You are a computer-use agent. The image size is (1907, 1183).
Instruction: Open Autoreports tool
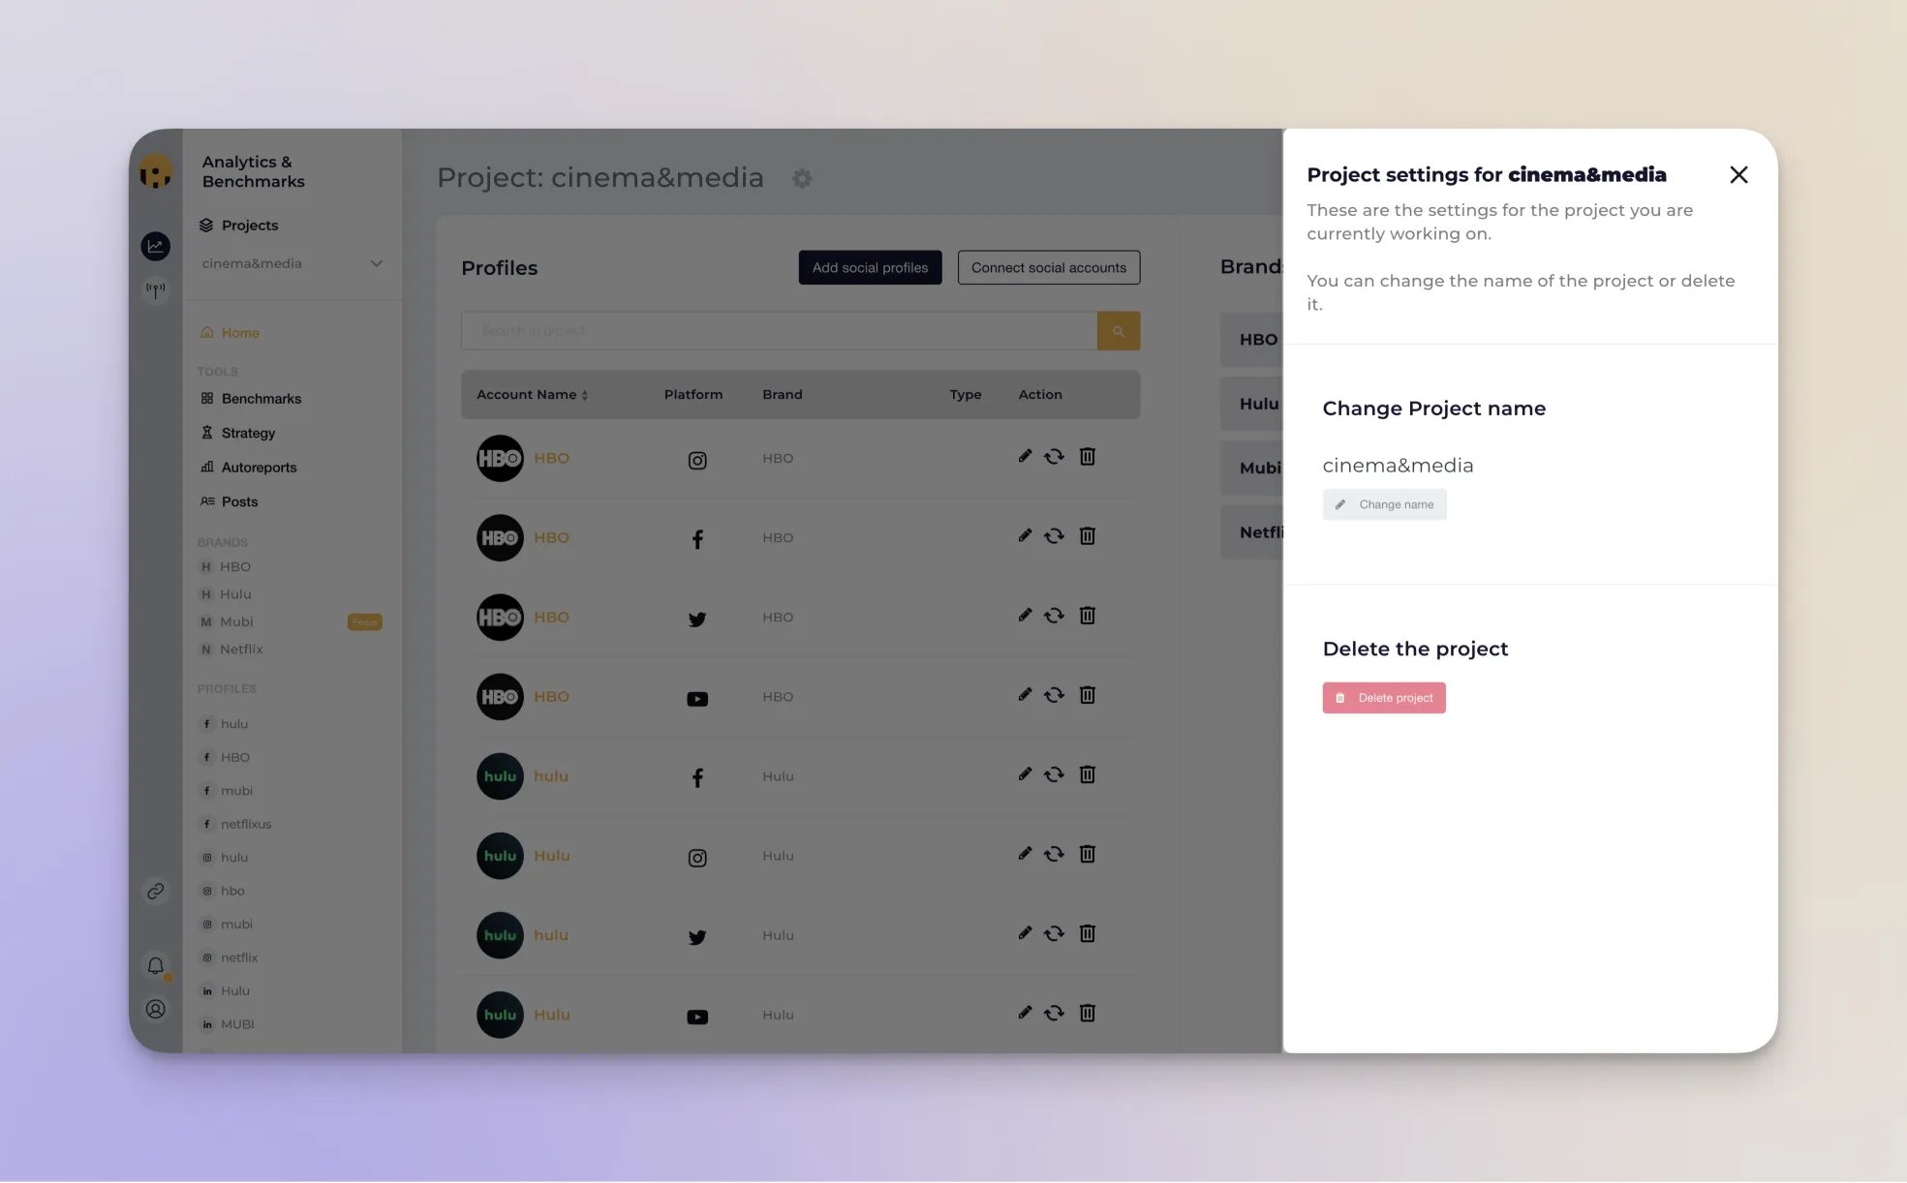[248, 467]
